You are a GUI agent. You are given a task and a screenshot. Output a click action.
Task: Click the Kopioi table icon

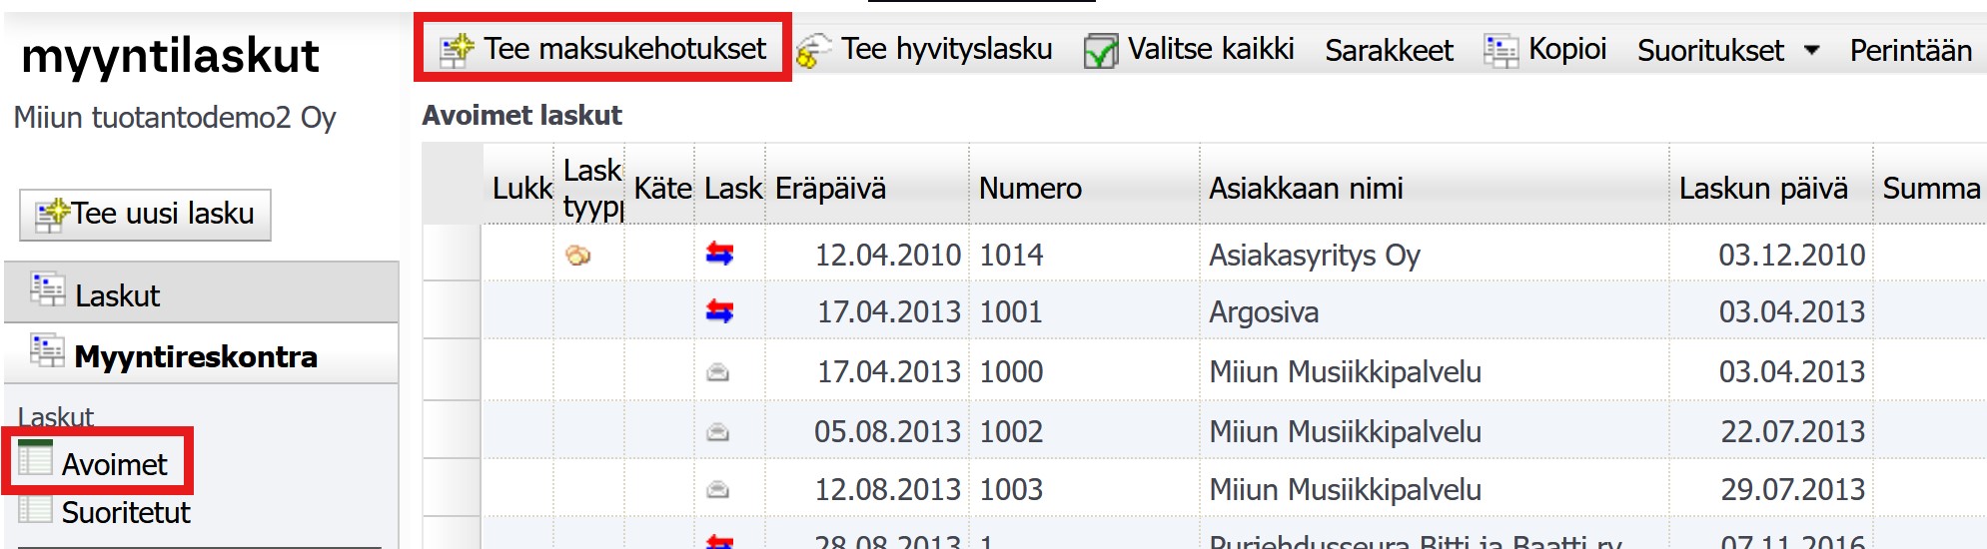1500,50
